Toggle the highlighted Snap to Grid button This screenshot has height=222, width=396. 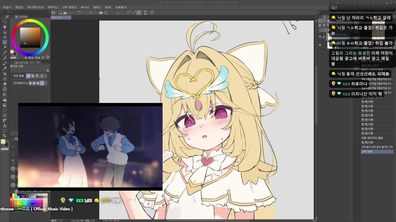point(139,13)
